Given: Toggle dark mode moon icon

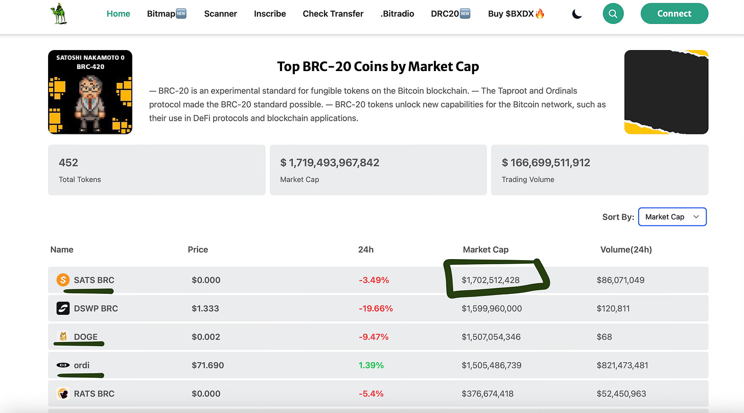Looking at the screenshot, I should (577, 14).
